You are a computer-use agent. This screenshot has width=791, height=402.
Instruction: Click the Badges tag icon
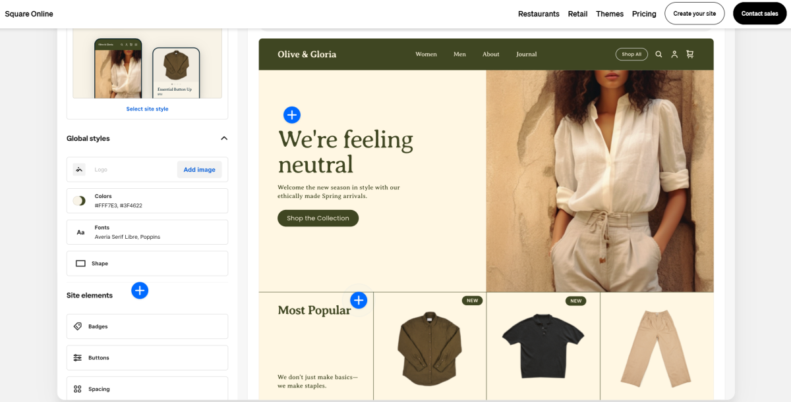[x=78, y=326]
